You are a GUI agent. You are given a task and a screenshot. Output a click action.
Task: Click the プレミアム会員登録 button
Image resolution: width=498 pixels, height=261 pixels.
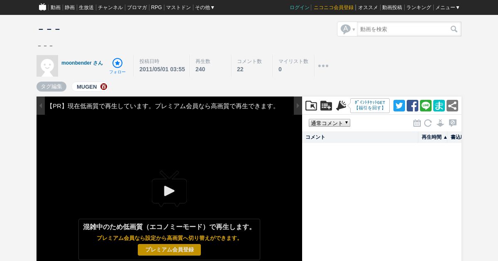tap(169, 250)
